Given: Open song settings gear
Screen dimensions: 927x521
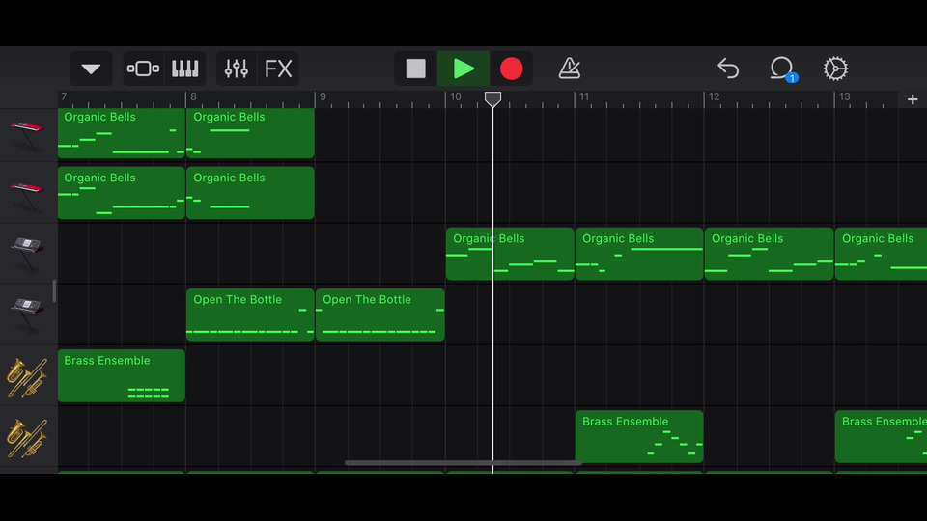Looking at the screenshot, I should tap(835, 69).
